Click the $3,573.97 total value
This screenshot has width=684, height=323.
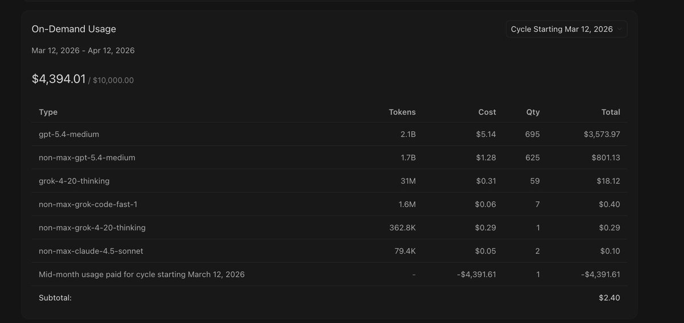[x=602, y=134]
